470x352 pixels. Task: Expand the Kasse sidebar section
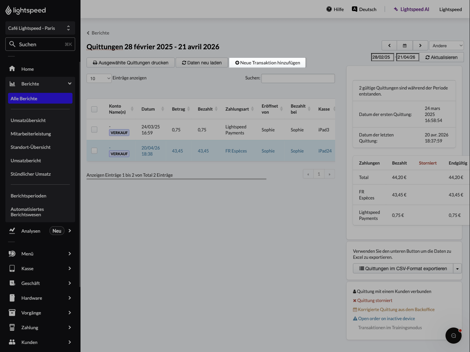point(70,268)
